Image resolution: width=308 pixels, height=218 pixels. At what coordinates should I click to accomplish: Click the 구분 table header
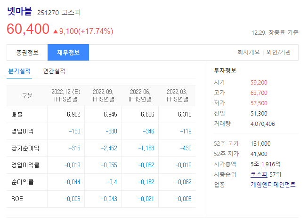pyautogui.click(x=27, y=96)
